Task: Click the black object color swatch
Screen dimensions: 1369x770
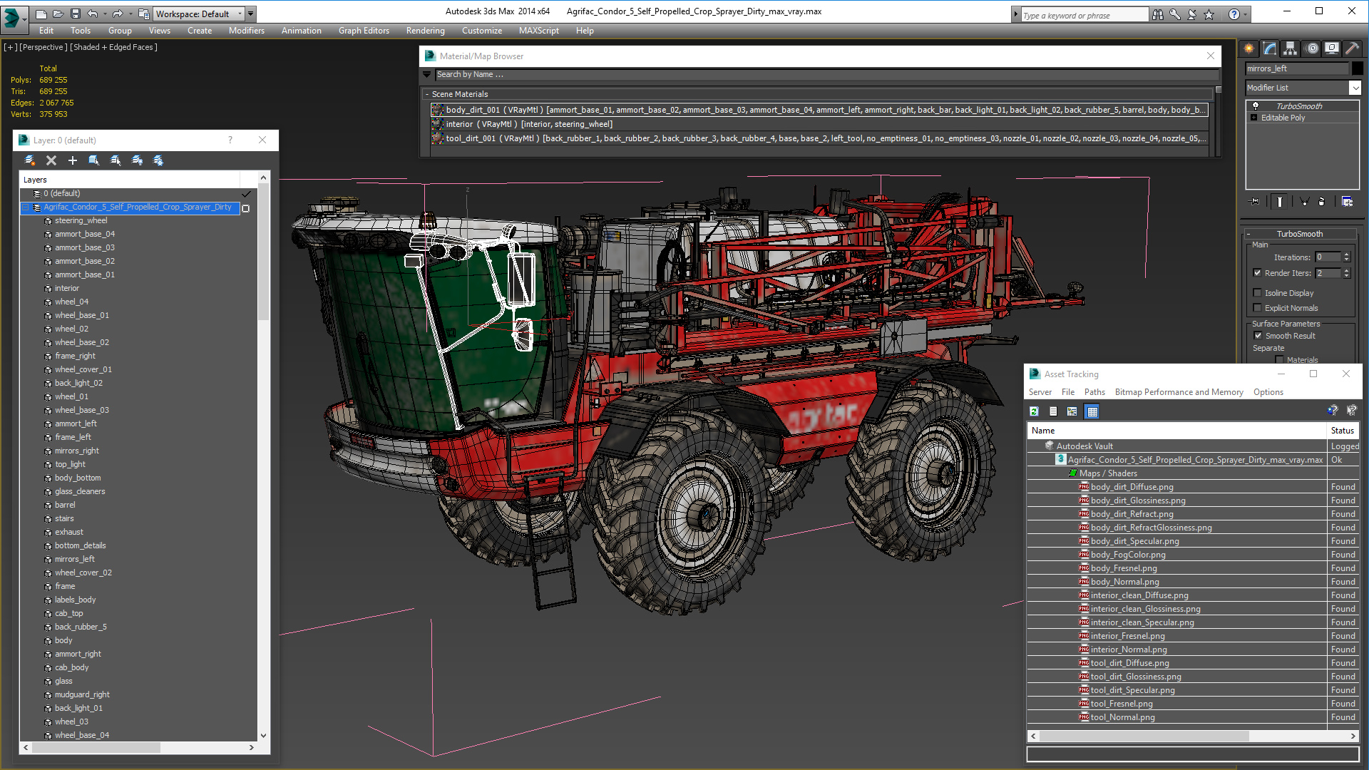Action: pyautogui.click(x=1358, y=68)
